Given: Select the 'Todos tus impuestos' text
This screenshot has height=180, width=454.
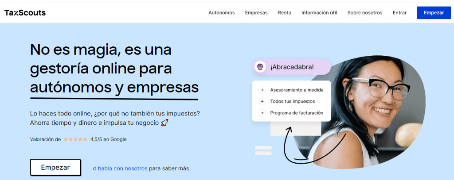Looking at the screenshot, I should pyautogui.click(x=293, y=101).
